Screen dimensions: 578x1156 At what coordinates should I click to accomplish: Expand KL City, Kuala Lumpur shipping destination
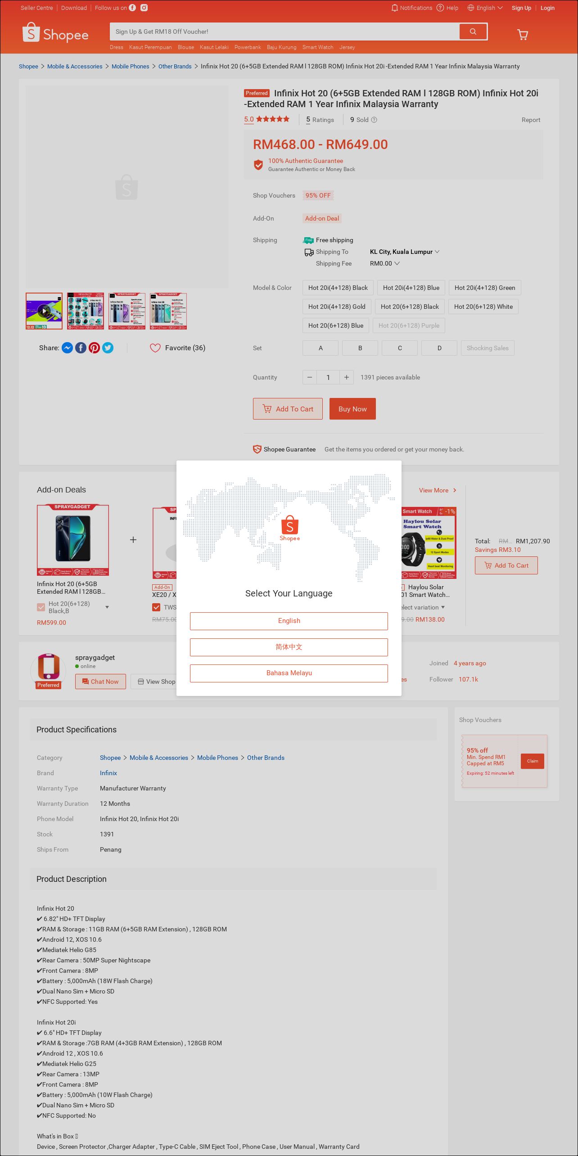pyautogui.click(x=405, y=252)
